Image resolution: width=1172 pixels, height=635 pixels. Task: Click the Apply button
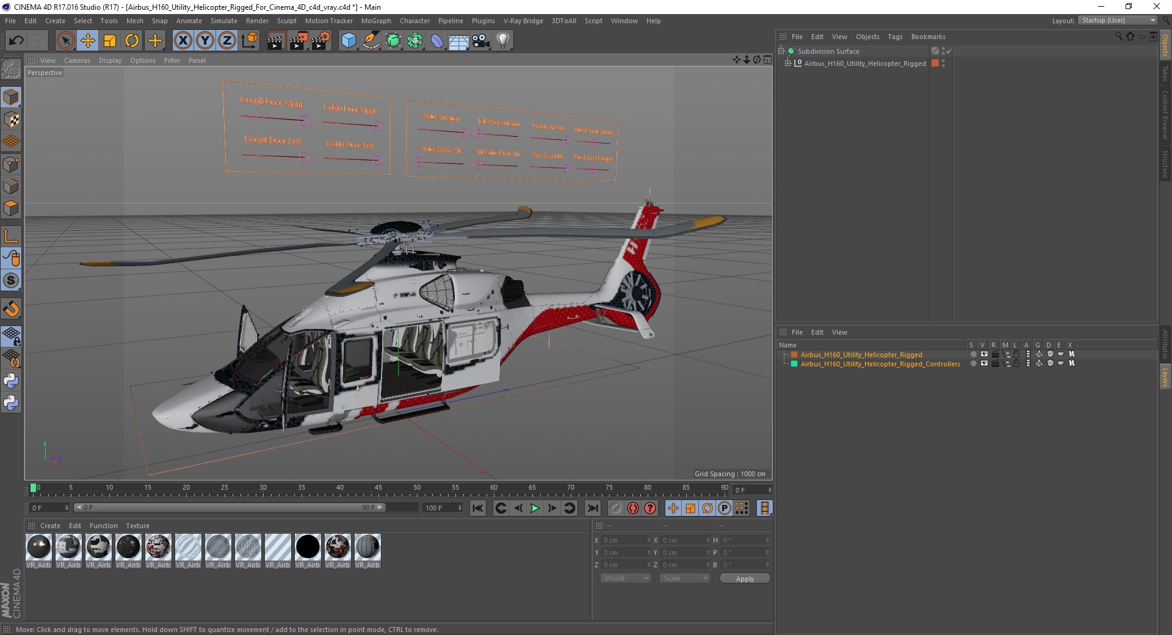[x=745, y=579]
